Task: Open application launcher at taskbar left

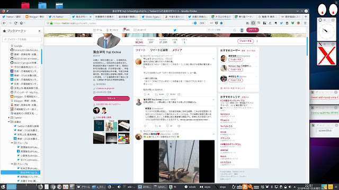Action: click(x=3, y=187)
